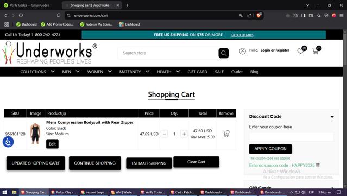Click the search magnifier button
This screenshot has height=196, width=347.
(224, 53)
